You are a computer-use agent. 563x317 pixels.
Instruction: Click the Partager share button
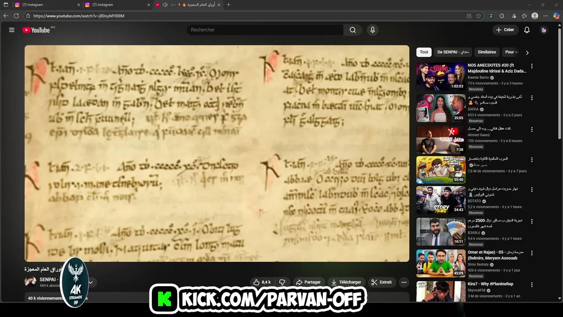click(308, 282)
